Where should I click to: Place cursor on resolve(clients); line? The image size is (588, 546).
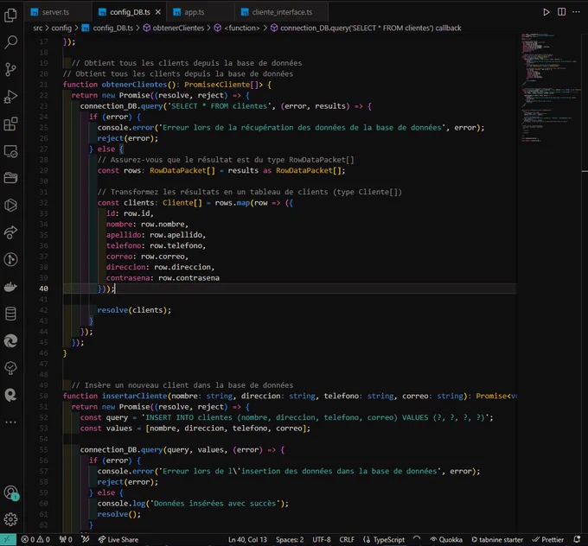[134, 310]
